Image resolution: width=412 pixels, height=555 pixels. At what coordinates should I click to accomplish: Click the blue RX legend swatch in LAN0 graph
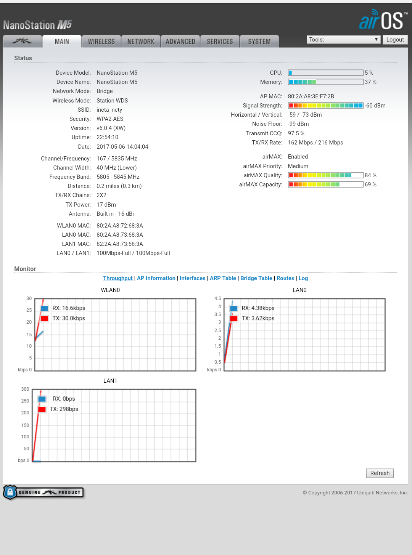click(x=234, y=308)
